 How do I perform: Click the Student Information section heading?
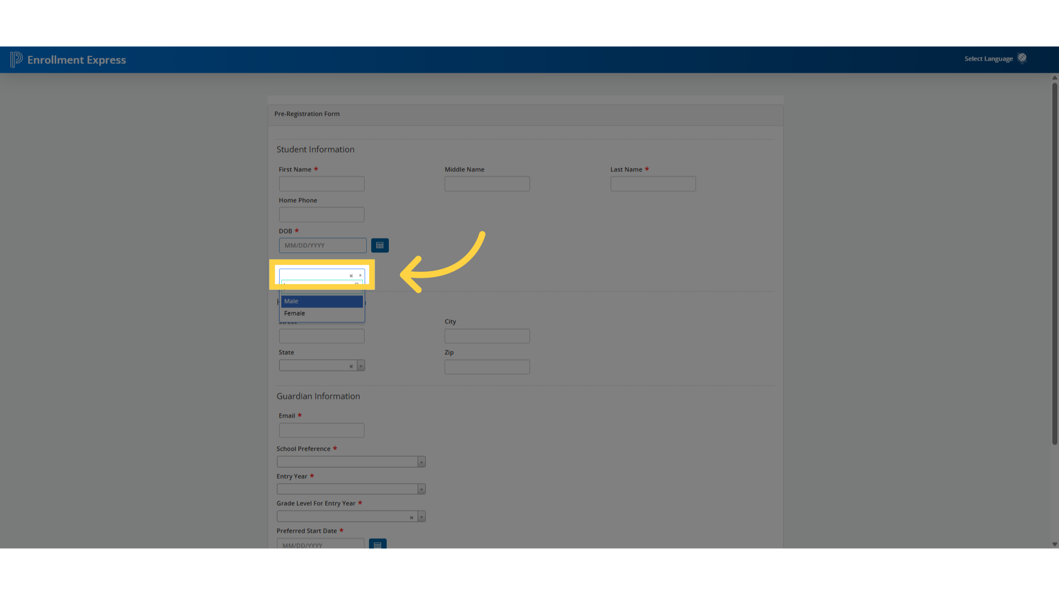315,149
